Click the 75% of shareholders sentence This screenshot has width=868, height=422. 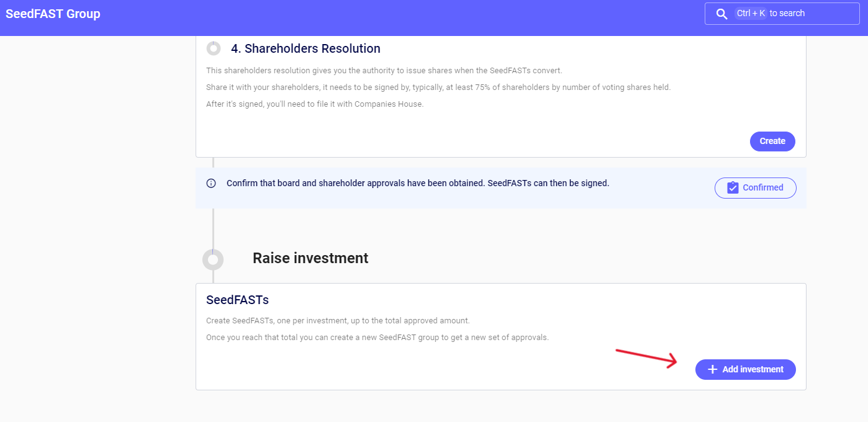(x=438, y=88)
